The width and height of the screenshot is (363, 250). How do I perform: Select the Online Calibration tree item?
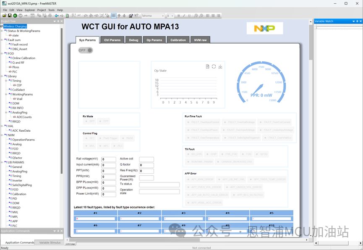click(x=24, y=58)
